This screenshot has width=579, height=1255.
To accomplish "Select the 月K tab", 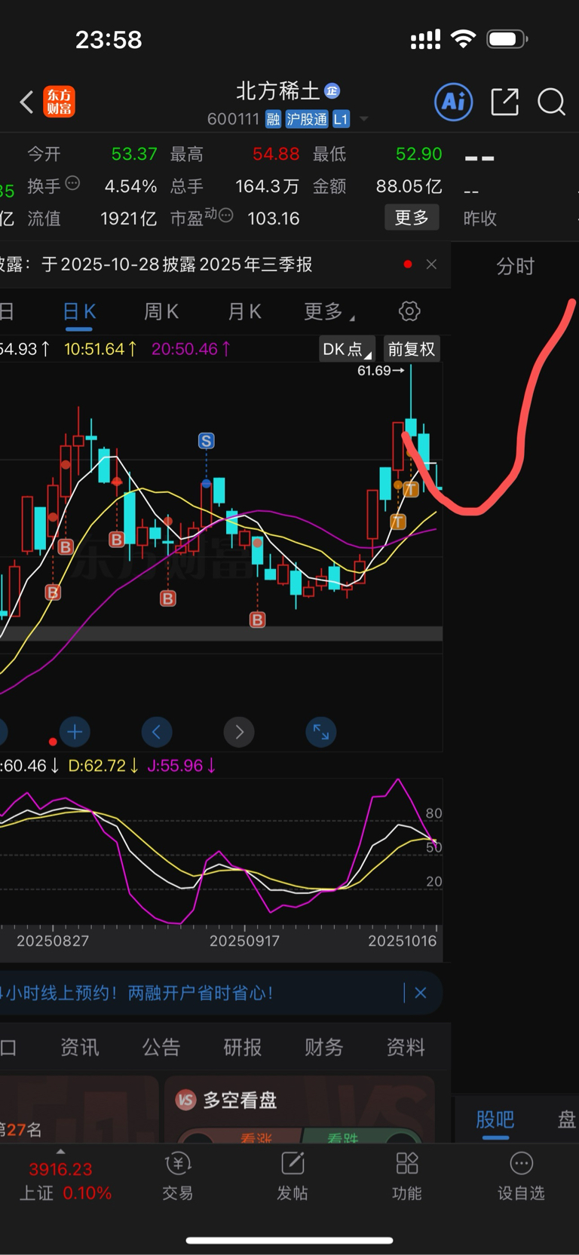I will click(x=244, y=312).
